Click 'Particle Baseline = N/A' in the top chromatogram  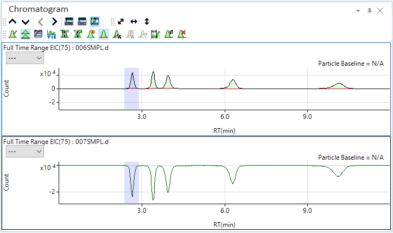(351, 64)
